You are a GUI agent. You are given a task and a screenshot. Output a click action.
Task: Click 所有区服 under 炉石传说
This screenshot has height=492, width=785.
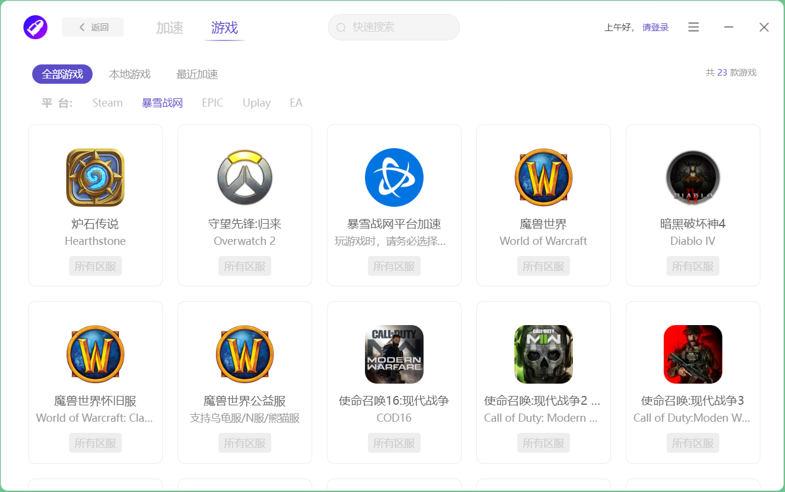95,266
